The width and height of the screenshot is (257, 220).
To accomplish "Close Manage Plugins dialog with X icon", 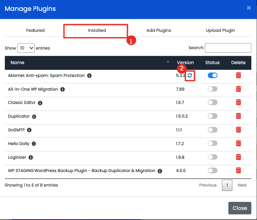I will pyautogui.click(x=249, y=8).
